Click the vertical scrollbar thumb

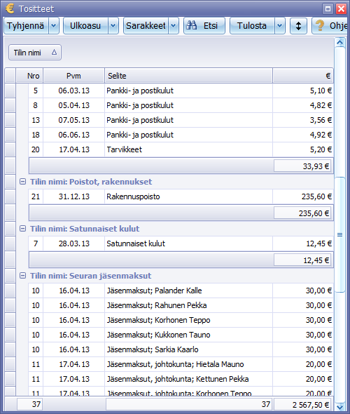tap(340, 235)
